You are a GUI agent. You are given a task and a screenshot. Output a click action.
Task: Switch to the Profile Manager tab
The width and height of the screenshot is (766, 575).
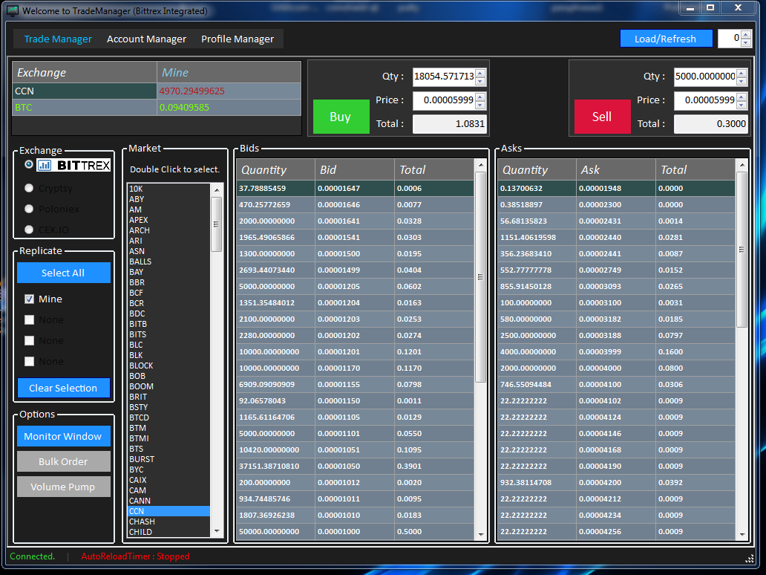point(238,39)
